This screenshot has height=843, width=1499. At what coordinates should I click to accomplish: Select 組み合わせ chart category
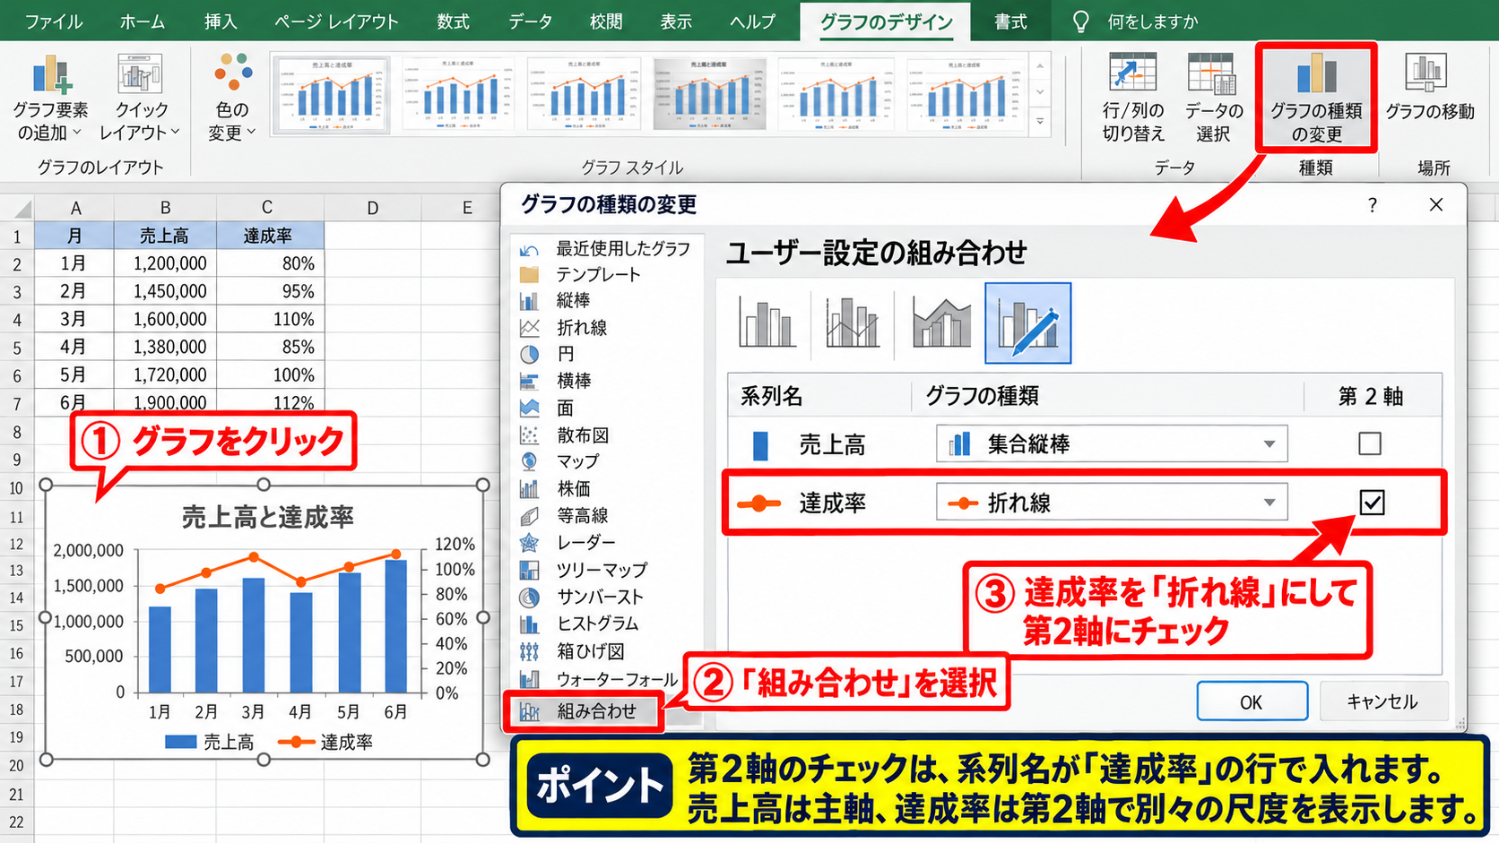coord(583,711)
